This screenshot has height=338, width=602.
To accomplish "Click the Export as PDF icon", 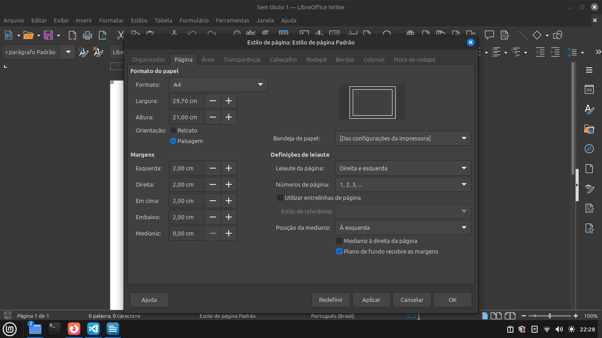I will (72, 35).
